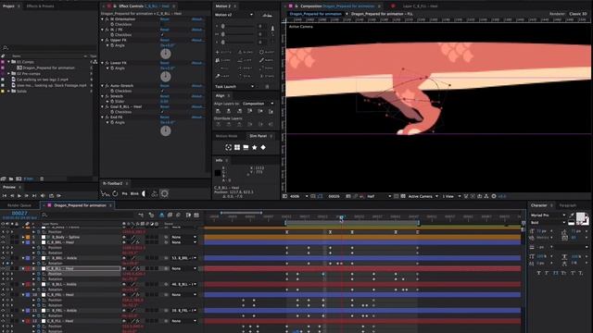Click the timeline current time indicator
The height and width of the screenshot is (333, 593).
[x=341, y=218]
